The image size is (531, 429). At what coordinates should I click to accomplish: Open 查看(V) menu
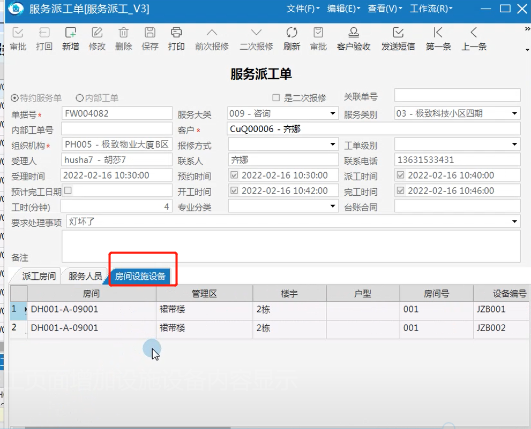[385, 9]
